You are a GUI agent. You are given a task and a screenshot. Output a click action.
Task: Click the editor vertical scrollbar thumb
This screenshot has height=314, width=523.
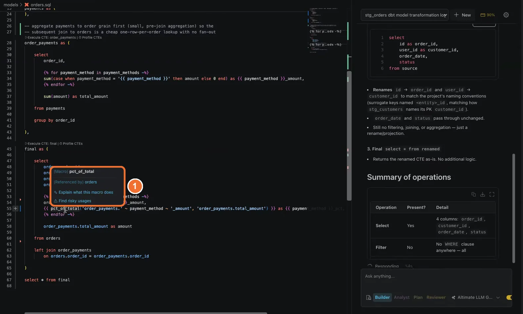[349, 136]
